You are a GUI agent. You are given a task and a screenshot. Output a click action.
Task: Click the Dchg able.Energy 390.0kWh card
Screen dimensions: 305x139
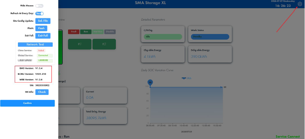210,54
